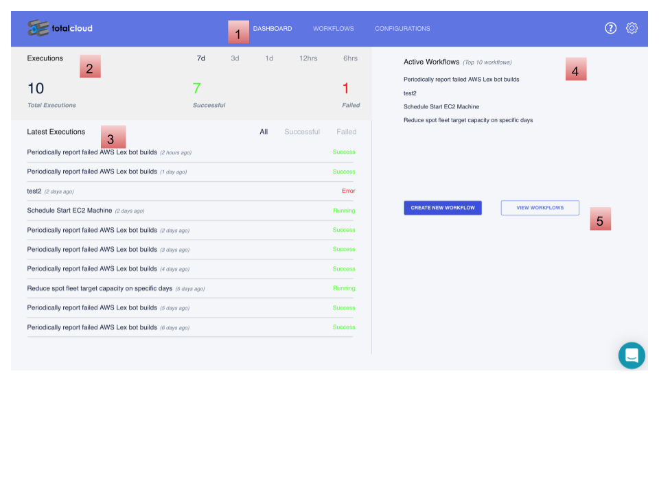Screen dimensions: 659x494
Task: Open the Lex bot builds execution from 3 days ago
Action: (190, 250)
